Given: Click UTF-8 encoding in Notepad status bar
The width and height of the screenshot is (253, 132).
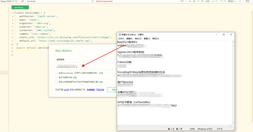Looking at the screenshot, I should [x=219, y=129].
